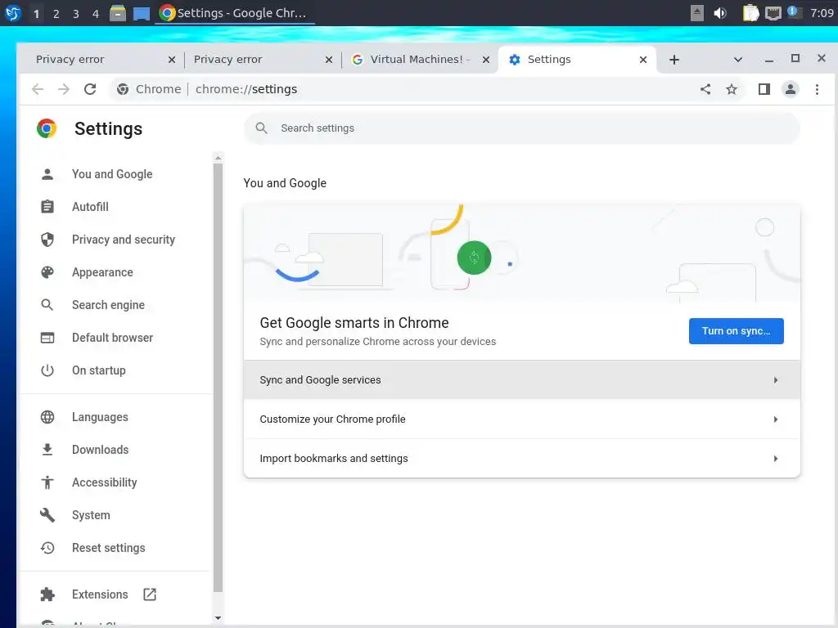Open the tab search dropdown chevron
838x628 pixels.
[x=738, y=59]
